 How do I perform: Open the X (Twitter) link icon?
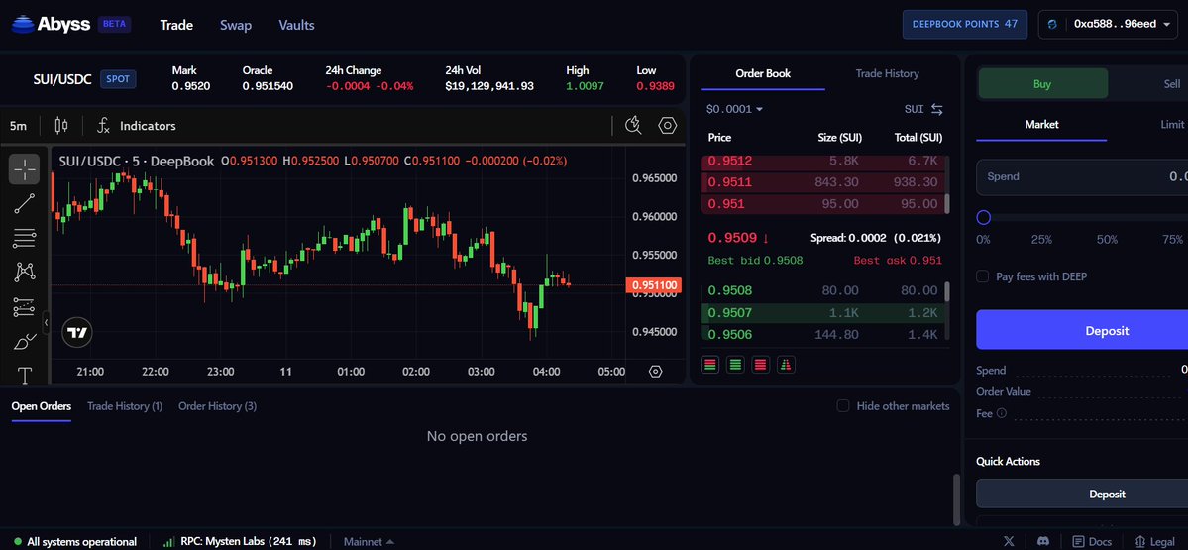[x=1009, y=541]
